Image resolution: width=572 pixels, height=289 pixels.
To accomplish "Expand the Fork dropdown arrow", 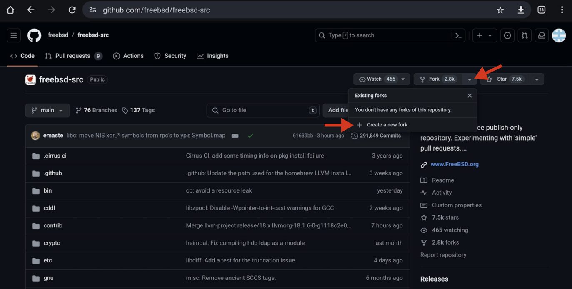I will pyautogui.click(x=470, y=79).
